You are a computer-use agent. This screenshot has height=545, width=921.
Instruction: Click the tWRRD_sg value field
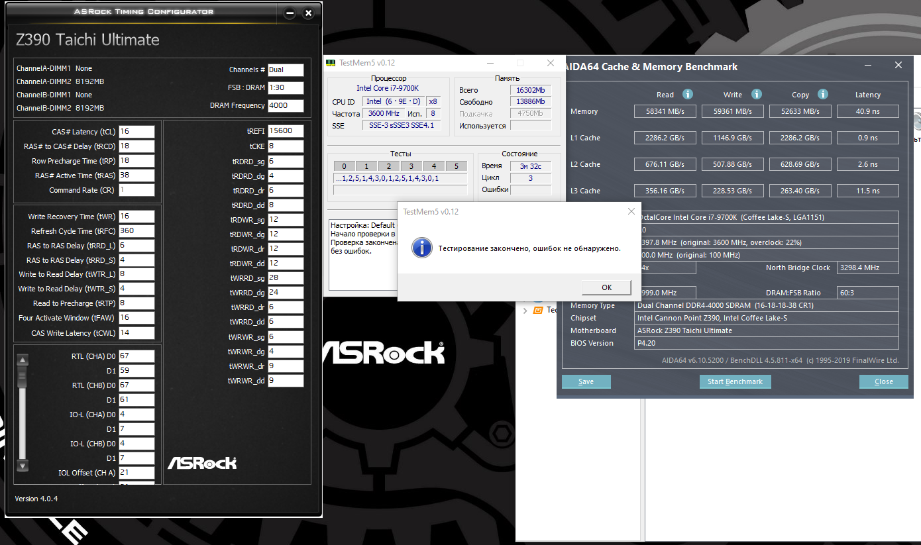point(286,278)
